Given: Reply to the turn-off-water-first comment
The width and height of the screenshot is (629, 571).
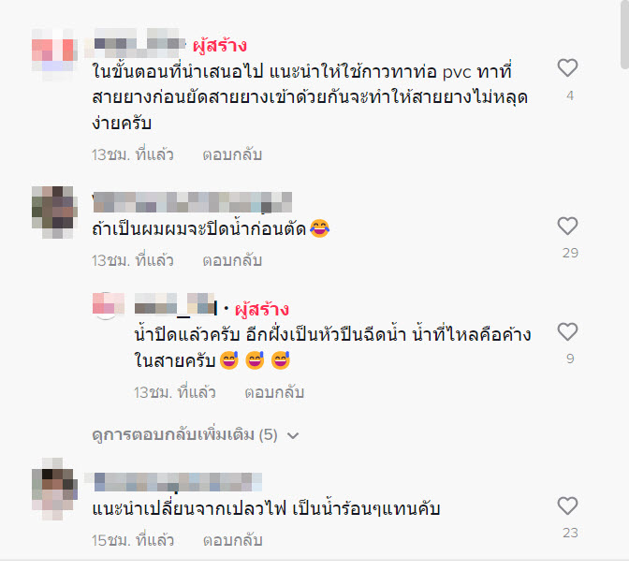Looking at the screenshot, I should coord(232,261).
